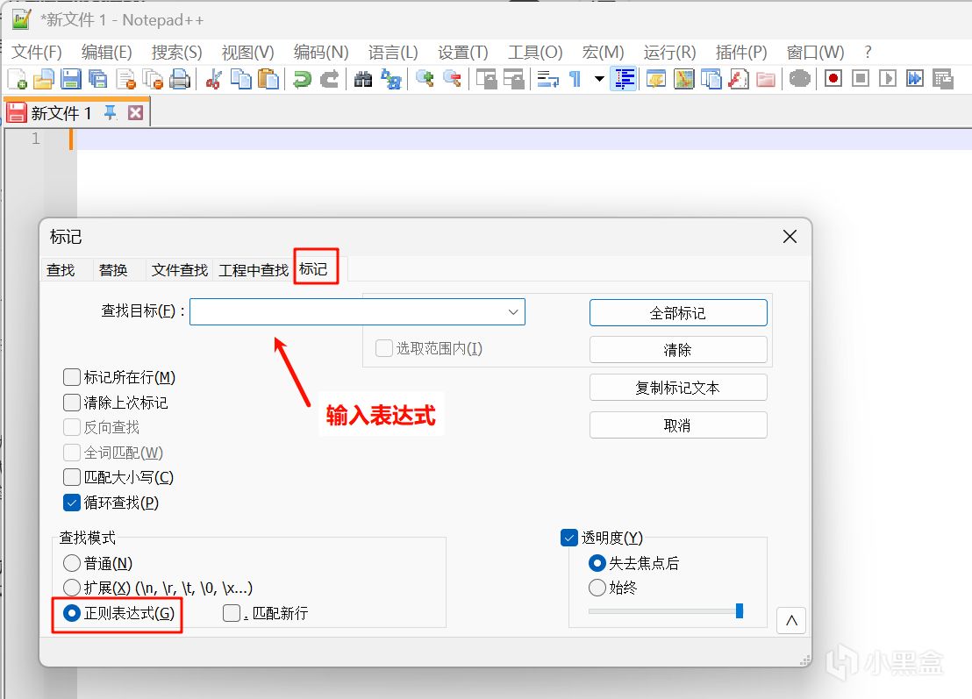Click the Zoom In magnifier icon
972x699 pixels.
[425, 79]
